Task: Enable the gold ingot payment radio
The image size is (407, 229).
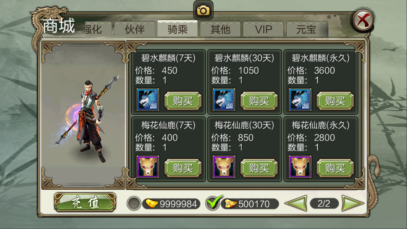Action: (134, 204)
